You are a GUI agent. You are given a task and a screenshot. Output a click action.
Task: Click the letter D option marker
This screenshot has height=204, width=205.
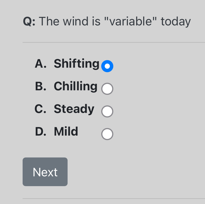coord(41,131)
